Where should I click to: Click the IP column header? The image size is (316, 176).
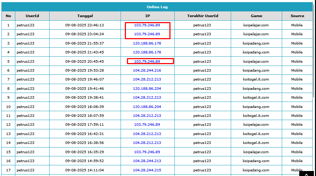(148, 16)
